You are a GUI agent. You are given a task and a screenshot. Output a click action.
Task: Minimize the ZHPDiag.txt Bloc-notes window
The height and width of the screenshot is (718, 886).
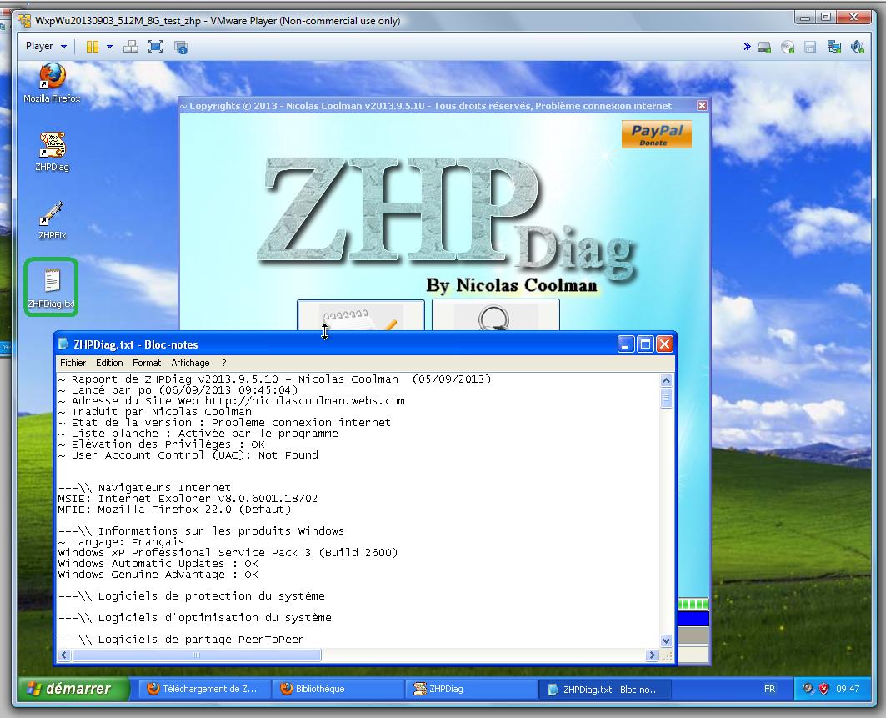click(x=626, y=344)
